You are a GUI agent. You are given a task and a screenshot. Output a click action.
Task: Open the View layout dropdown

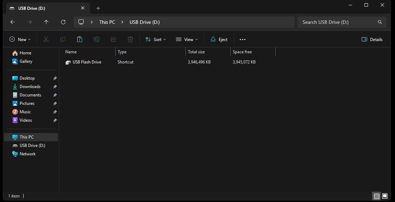click(187, 40)
